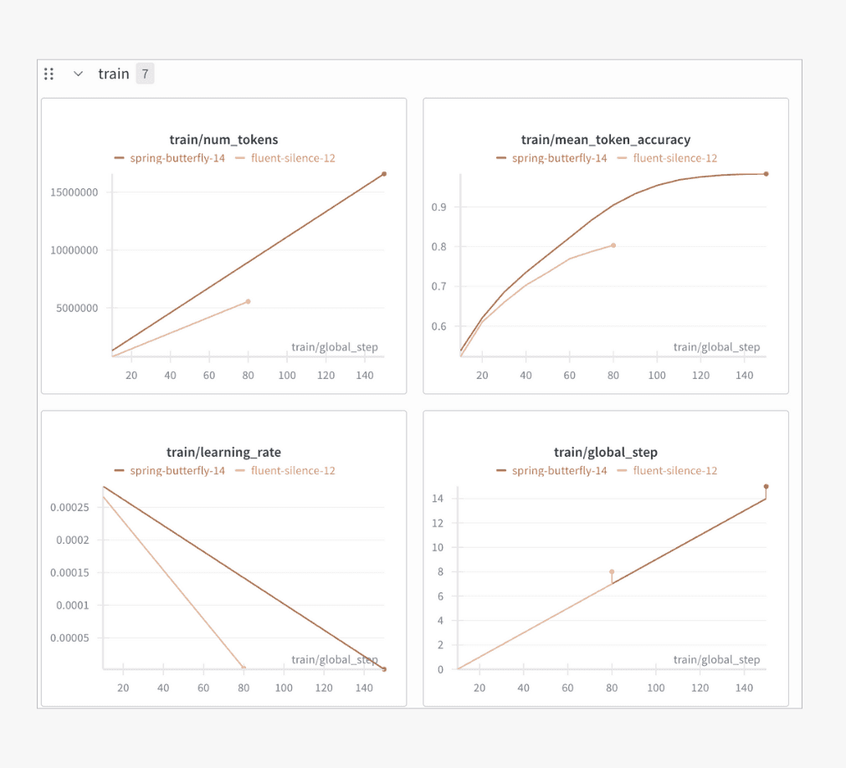The width and height of the screenshot is (846, 768).
Task: Click the endpoint marker on the global_step chart
Action: [x=766, y=486]
